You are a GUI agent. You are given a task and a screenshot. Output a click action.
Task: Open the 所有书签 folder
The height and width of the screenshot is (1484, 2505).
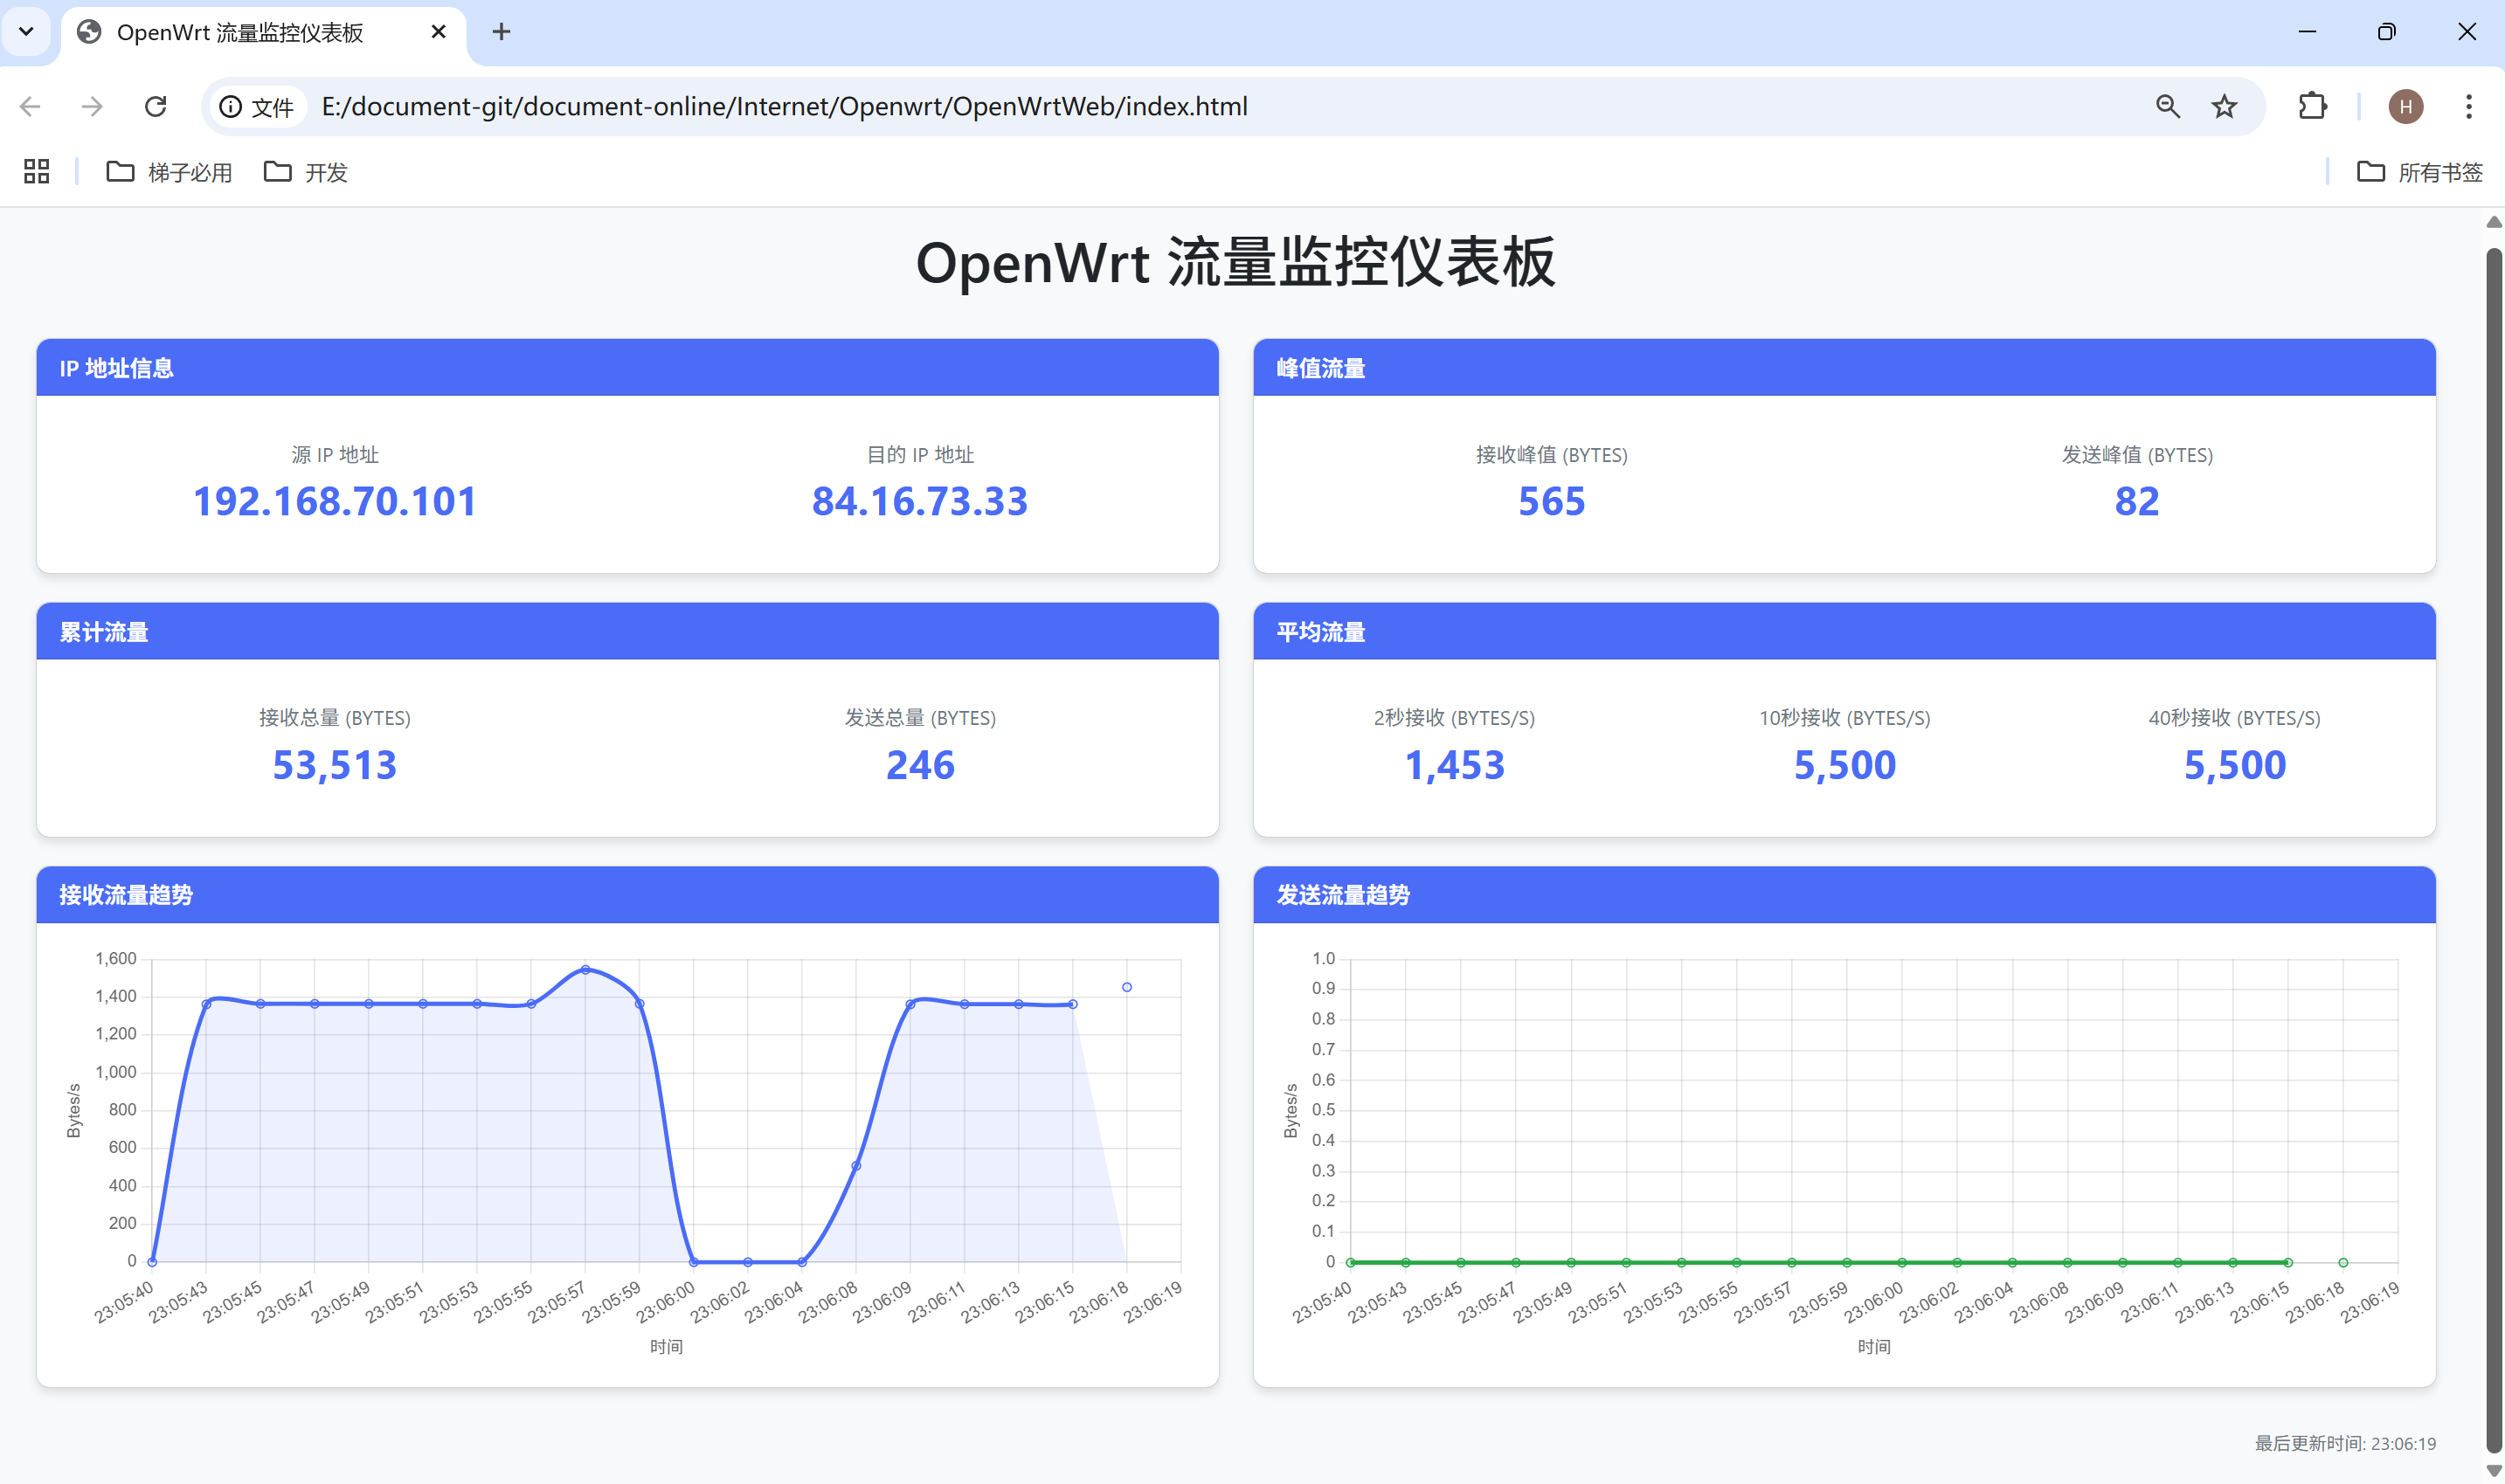tap(2420, 172)
